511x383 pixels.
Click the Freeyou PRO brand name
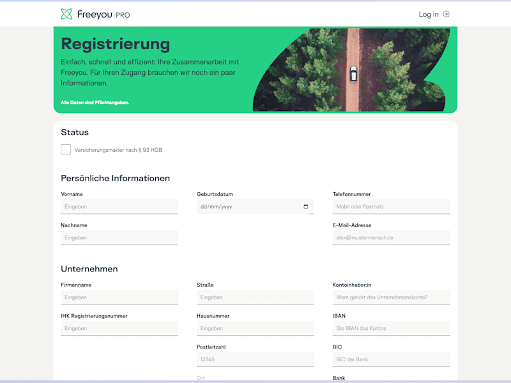[103, 14]
